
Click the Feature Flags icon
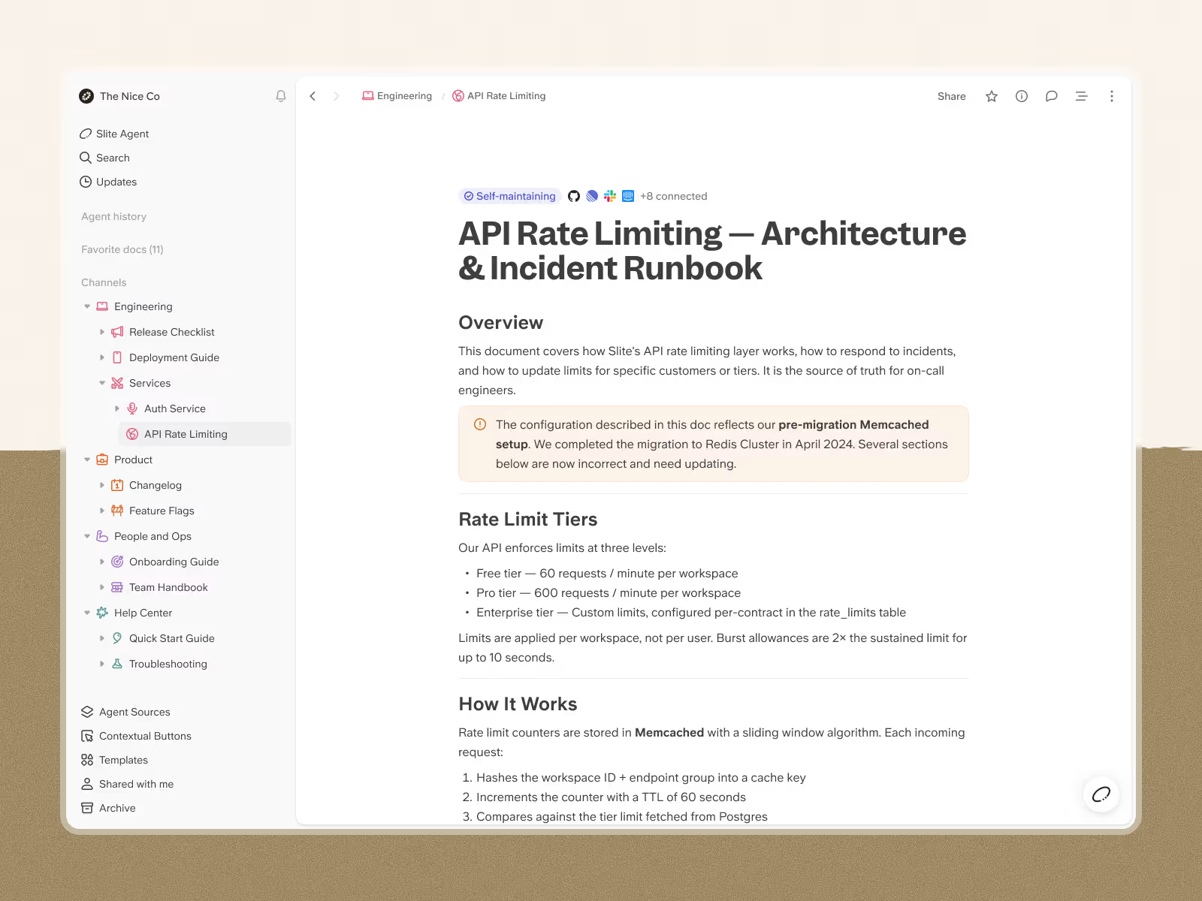tap(117, 511)
